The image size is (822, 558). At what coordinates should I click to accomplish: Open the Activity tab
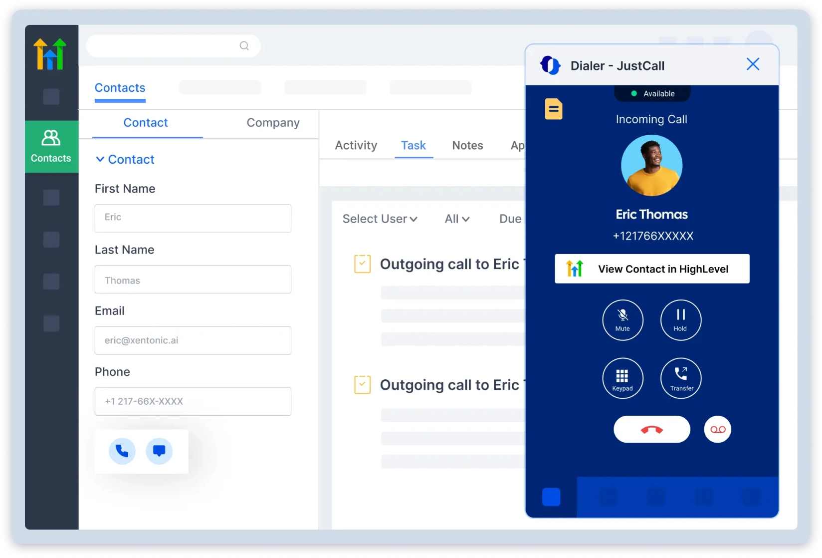pos(356,145)
